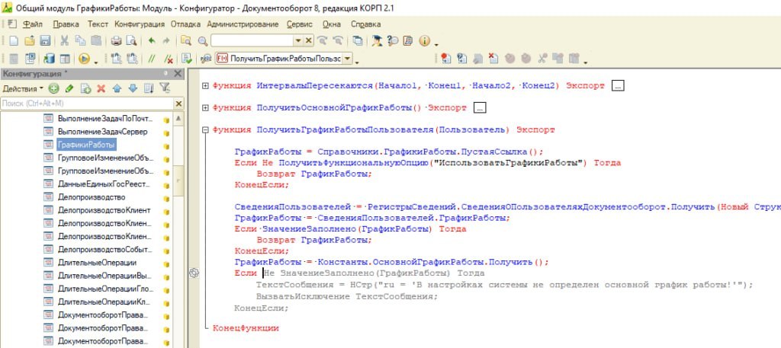Viewport: 781px width, 348px height.
Task: Toggle breakpoint with the red dot icon
Action: pyautogui.click(x=445, y=59)
